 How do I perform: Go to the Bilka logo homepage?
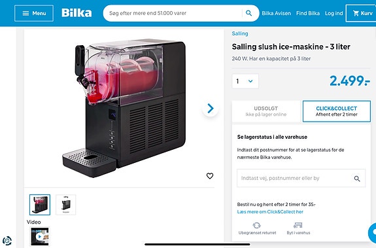pyautogui.click(x=77, y=13)
